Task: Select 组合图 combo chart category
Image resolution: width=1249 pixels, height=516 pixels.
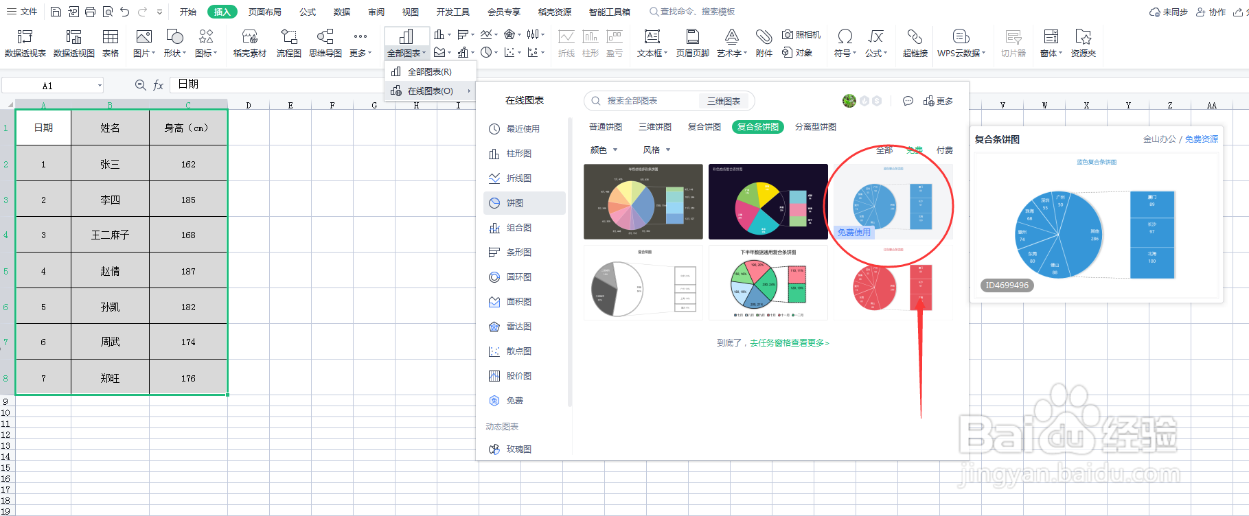Action: point(525,228)
